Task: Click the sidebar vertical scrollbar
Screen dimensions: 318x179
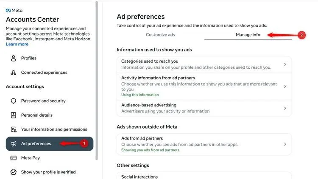Action: [97, 81]
